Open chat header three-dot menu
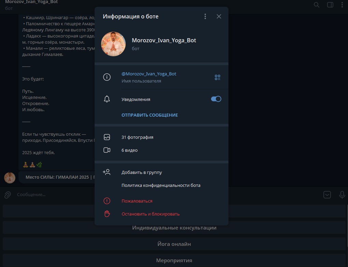Viewport: 348px width, 267px height. pos(342,5)
